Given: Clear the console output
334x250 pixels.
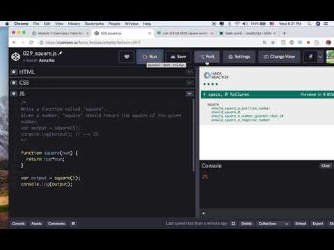Looking at the screenshot, I should click(326, 166).
